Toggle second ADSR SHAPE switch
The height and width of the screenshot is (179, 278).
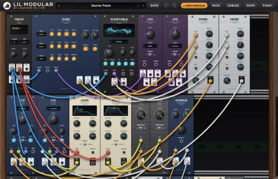point(116,144)
